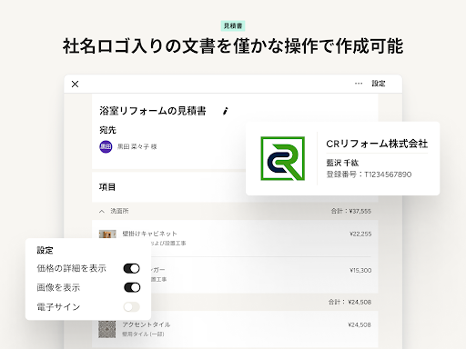Click the 登録番号 T1234567890 text

coord(369,174)
